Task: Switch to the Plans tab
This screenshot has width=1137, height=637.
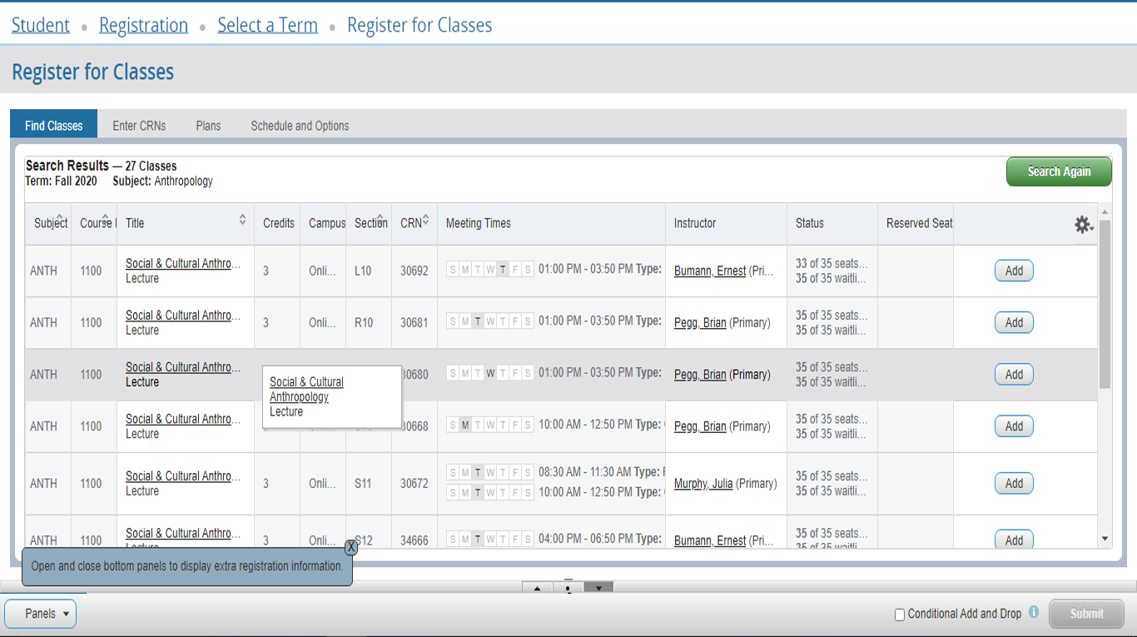Action: coord(208,126)
